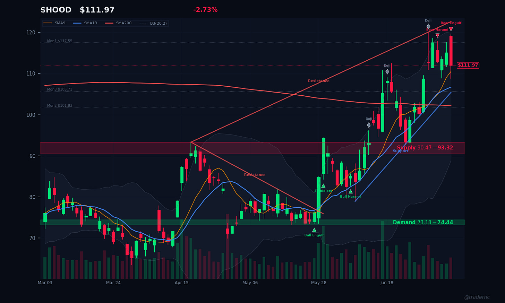Click the Mon2 $101.83 level label
The height and width of the screenshot is (303, 505).
60,106
